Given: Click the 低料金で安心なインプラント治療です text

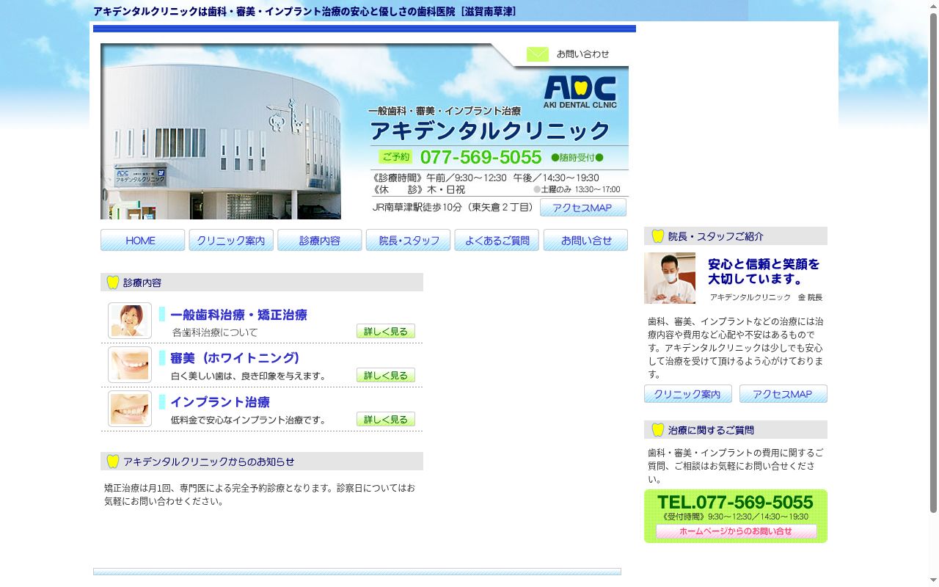Looking at the screenshot, I should 248,420.
